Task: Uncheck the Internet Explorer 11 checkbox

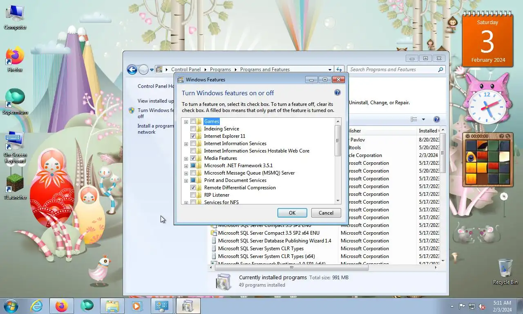Action: pyautogui.click(x=193, y=136)
